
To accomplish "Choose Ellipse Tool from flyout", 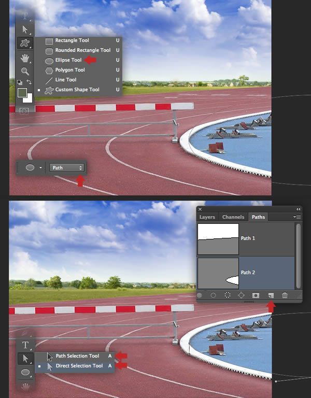I will point(78,60).
